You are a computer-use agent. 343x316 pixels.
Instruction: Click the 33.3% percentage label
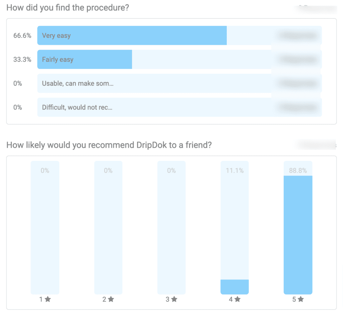[x=22, y=59]
